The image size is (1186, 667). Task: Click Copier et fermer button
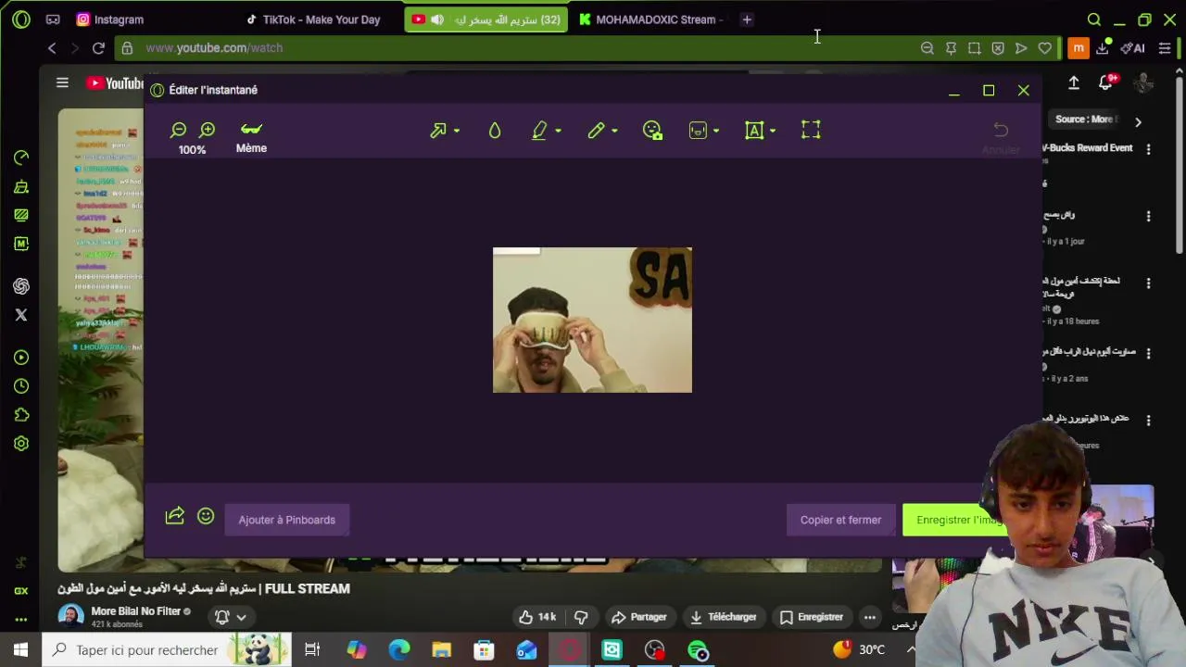click(x=840, y=520)
